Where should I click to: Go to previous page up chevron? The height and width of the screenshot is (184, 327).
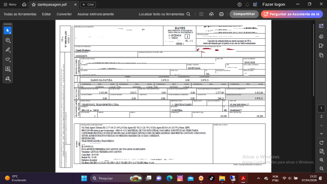tap(321, 126)
